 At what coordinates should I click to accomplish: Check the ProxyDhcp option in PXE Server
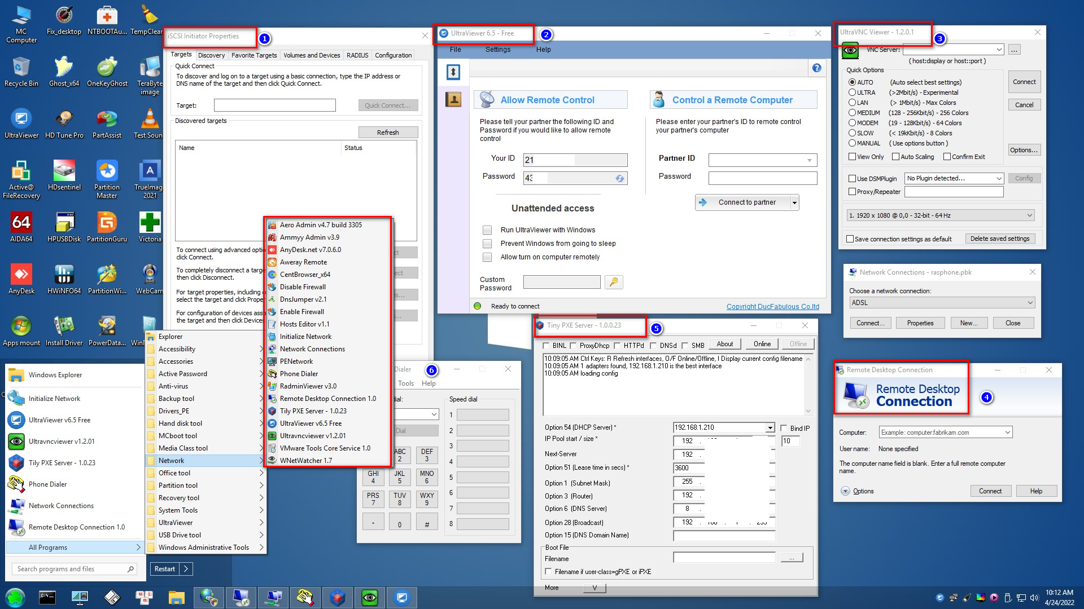pos(574,345)
